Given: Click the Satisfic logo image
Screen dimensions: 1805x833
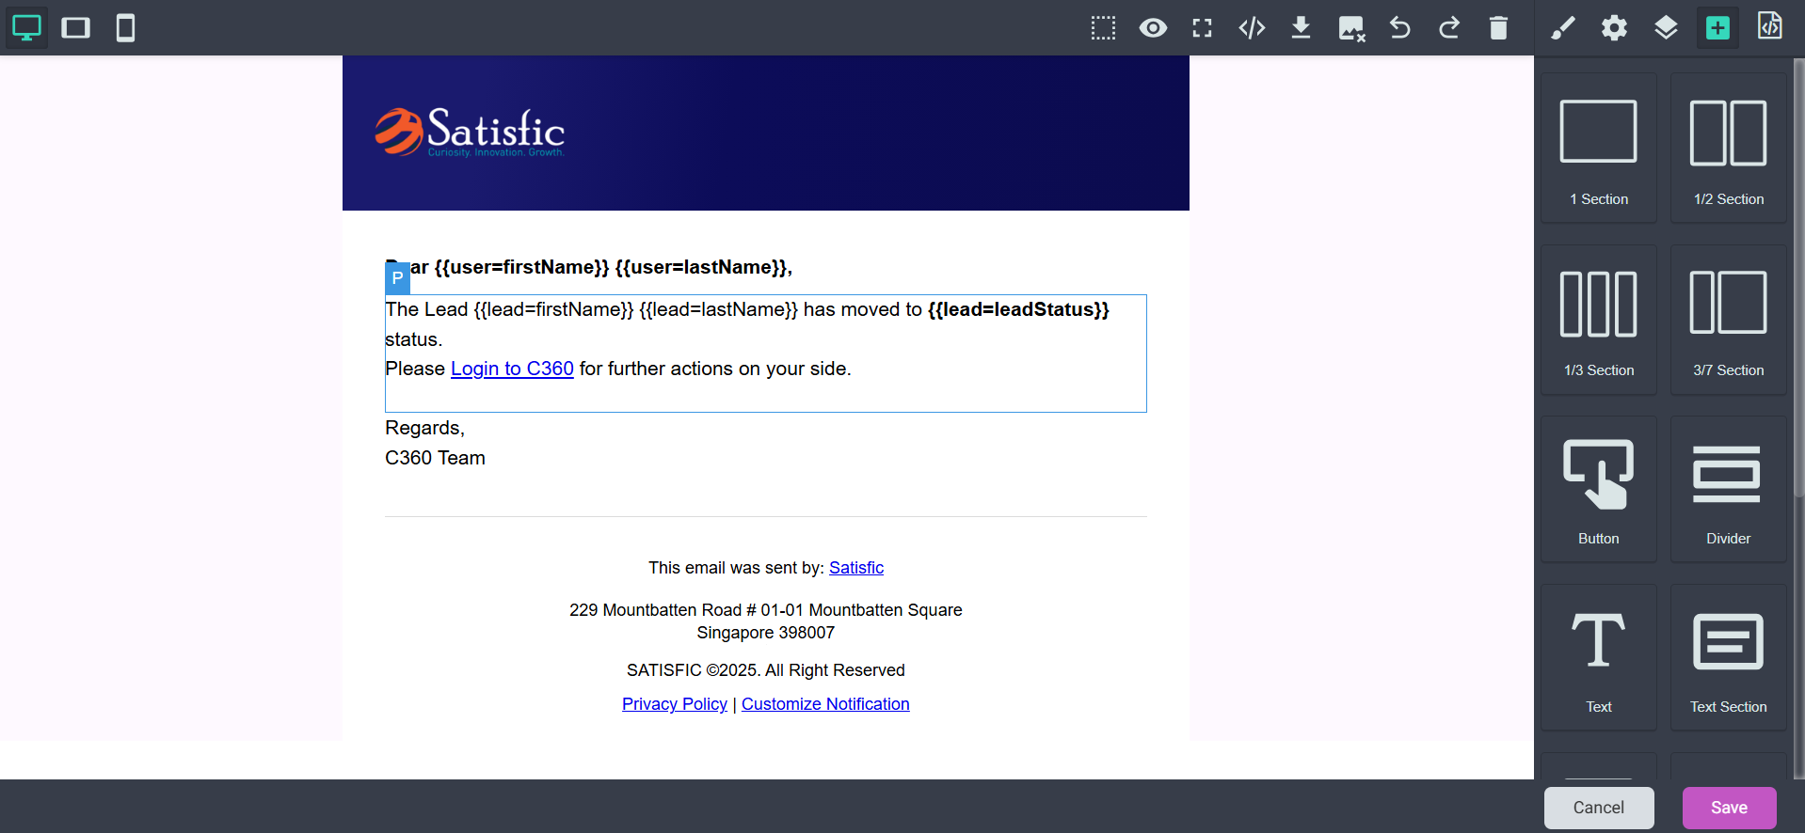Looking at the screenshot, I should pyautogui.click(x=470, y=133).
